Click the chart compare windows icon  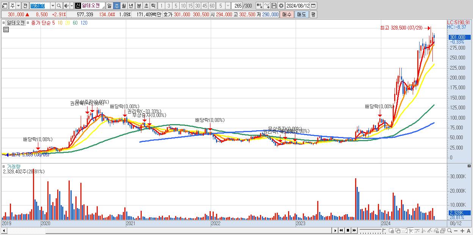[x=443, y=230]
